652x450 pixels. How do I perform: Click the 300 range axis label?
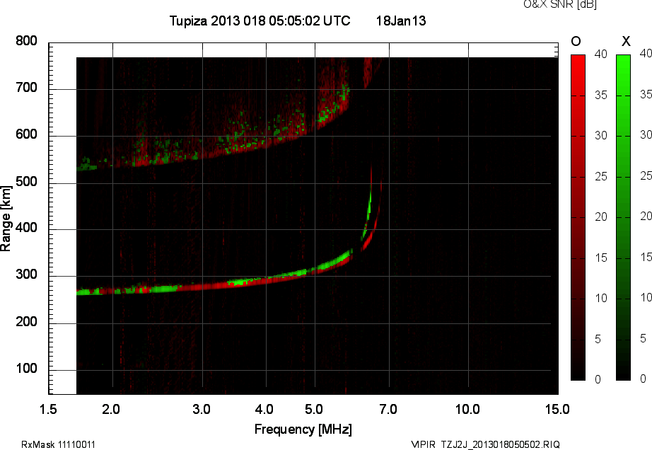(x=27, y=275)
